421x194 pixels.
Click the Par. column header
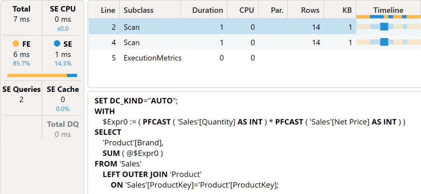point(273,10)
